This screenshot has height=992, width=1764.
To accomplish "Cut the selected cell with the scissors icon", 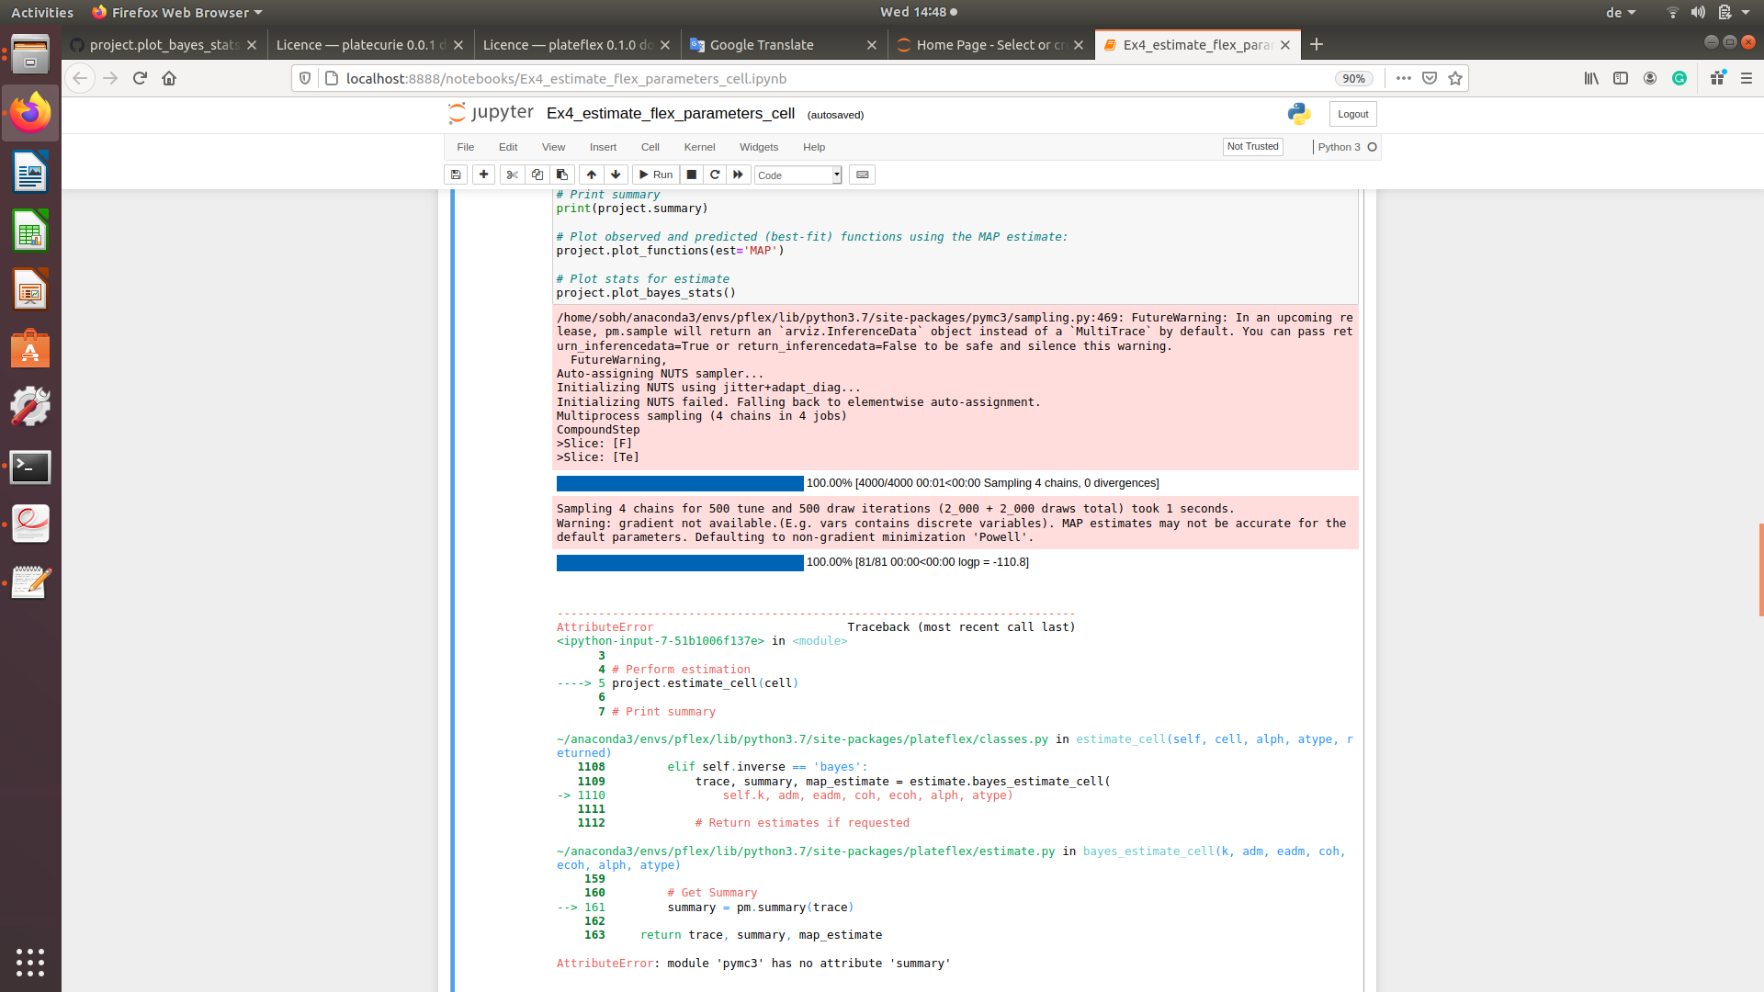I will coord(512,175).
